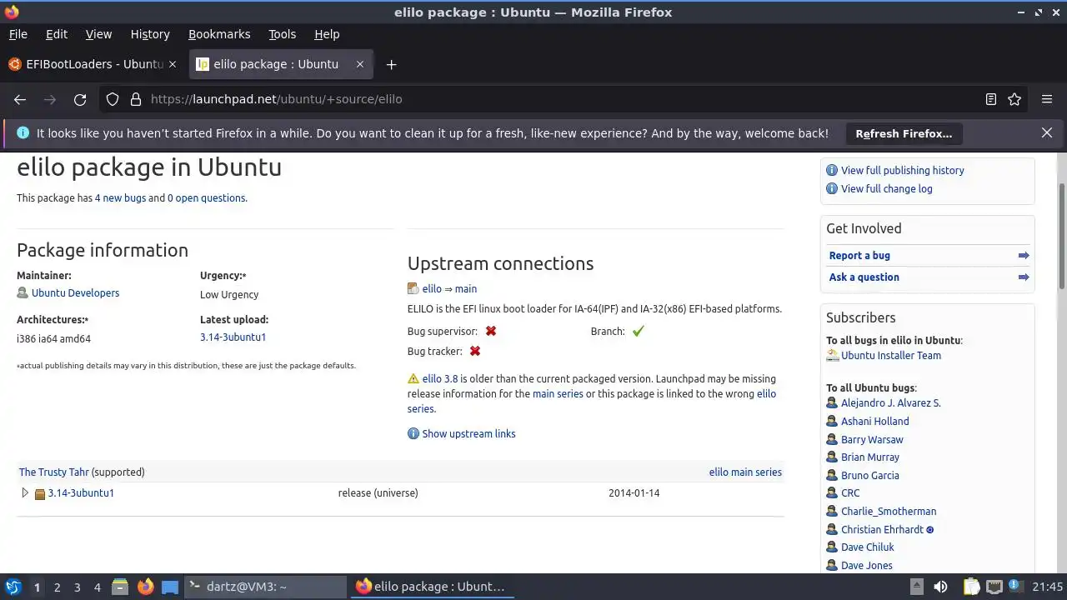Open latest upload 3.14-3ubuntu1 link

(233, 337)
